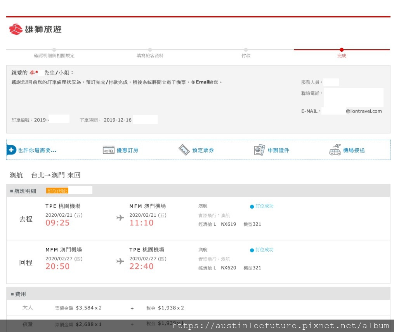Click the adult tax $1,938 x 2
394x332 pixels.
click(171, 308)
